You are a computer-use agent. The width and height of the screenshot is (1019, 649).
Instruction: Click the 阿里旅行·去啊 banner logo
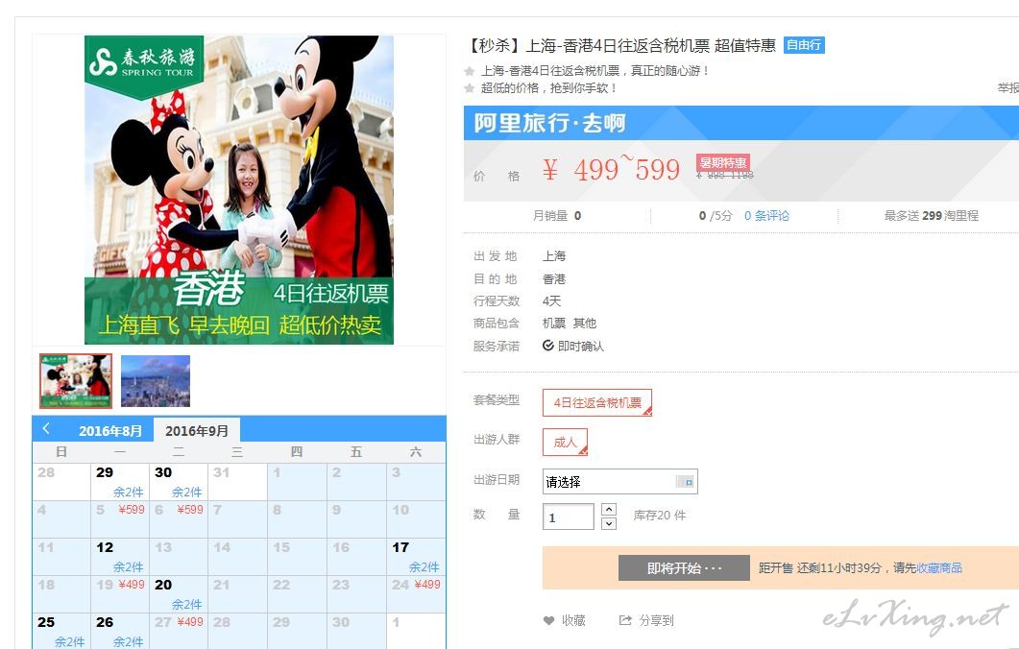coord(549,123)
